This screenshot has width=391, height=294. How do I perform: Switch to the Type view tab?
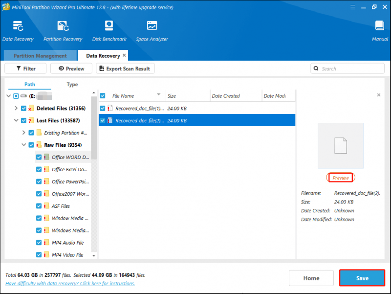tap(72, 84)
